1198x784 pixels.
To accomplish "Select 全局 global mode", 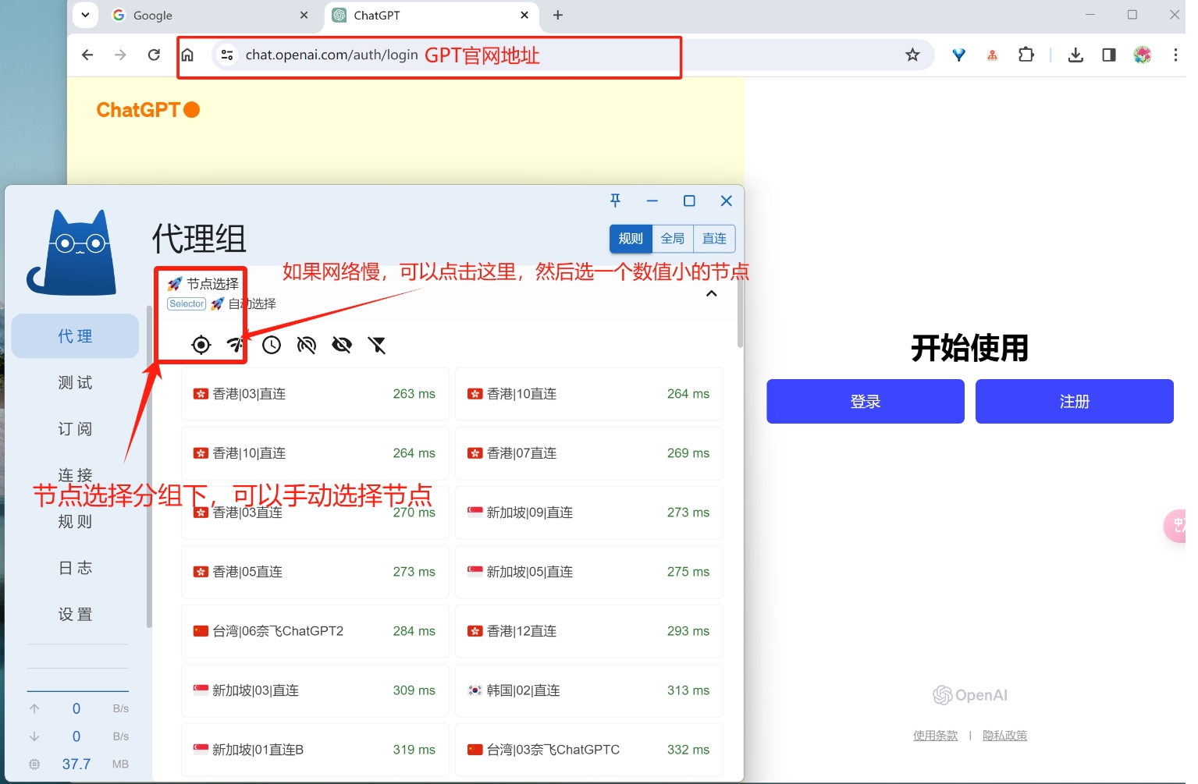I will click(x=673, y=239).
